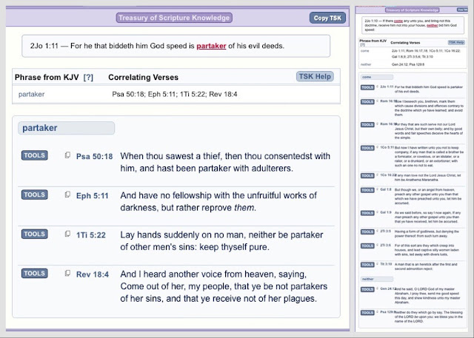Open TOOLS for Gen 24:12

tap(367, 289)
